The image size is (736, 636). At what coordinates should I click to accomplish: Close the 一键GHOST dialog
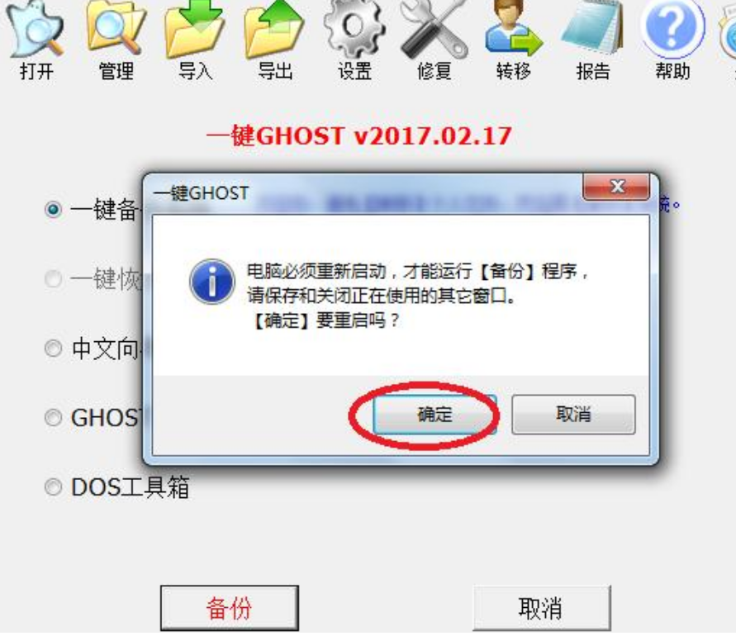[617, 187]
